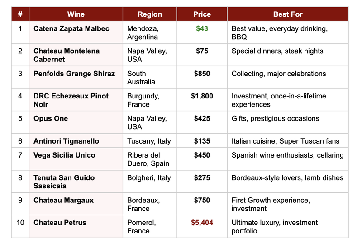Select the Chateau Petrus cell
Image resolution: width=362 pixels, height=252 pixels.
pos(60,223)
